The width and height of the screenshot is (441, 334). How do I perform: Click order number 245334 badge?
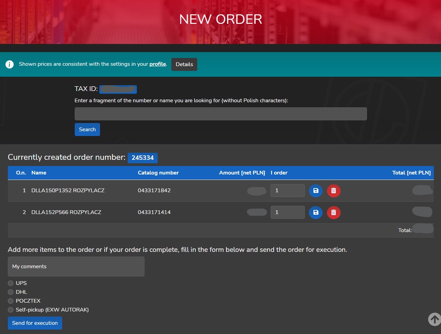tap(143, 158)
